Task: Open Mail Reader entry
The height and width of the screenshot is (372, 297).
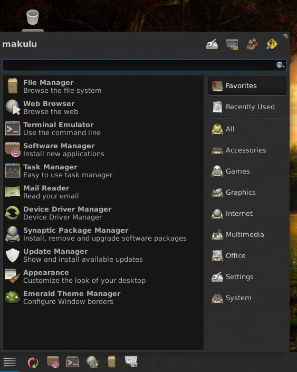Action: [103, 192]
